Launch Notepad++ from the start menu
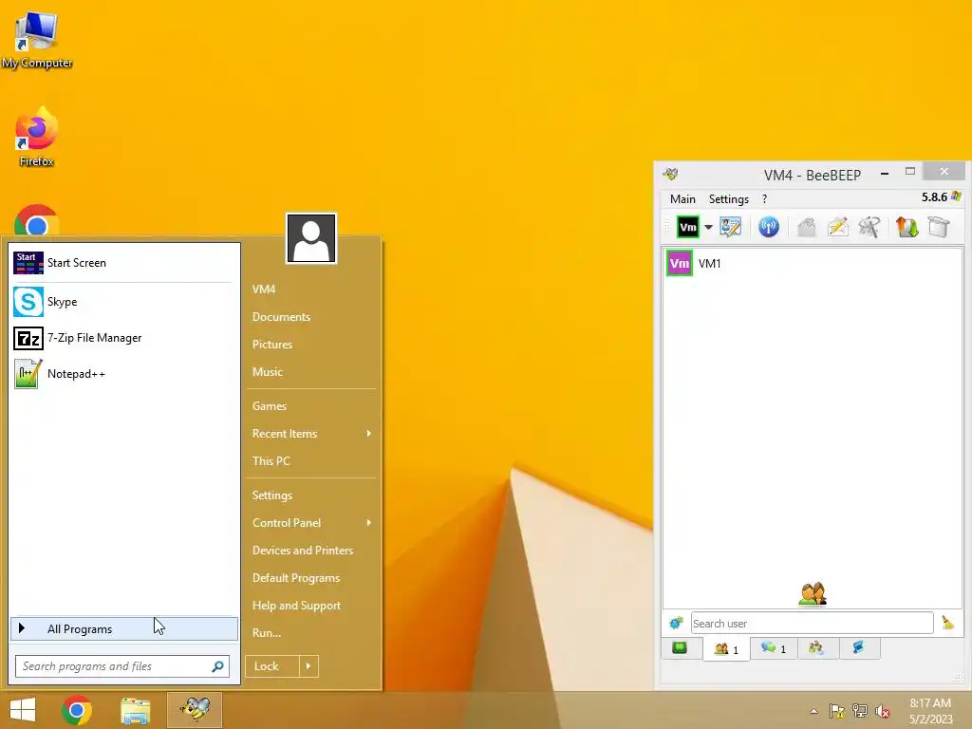 tap(123, 374)
